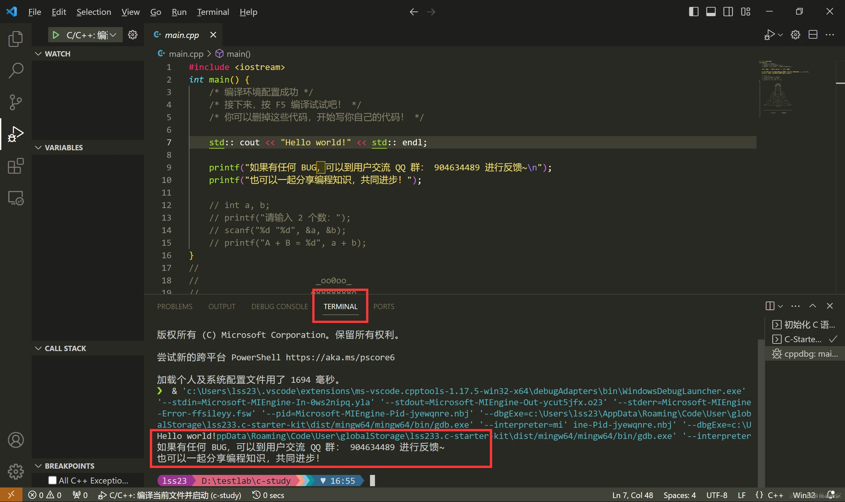Viewport: 845px width, 502px height.
Task: Open the Run and Debug view
Action: (15, 134)
